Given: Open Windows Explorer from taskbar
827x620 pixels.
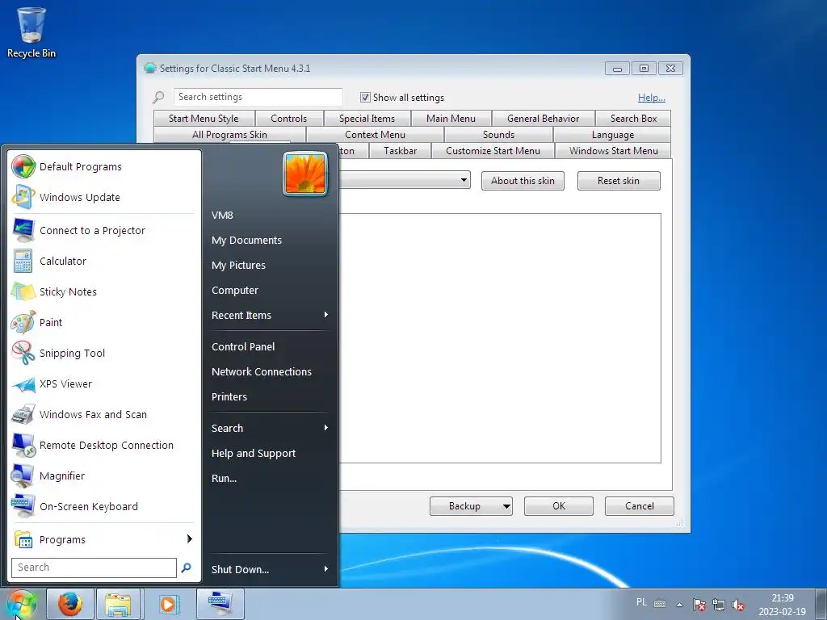Looking at the screenshot, I should pos(118,604).
